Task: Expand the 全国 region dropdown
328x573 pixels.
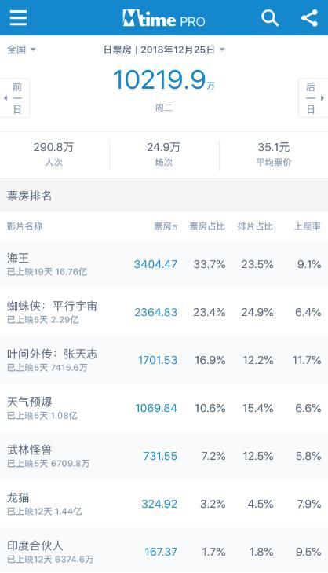Action: click(21, 50)
